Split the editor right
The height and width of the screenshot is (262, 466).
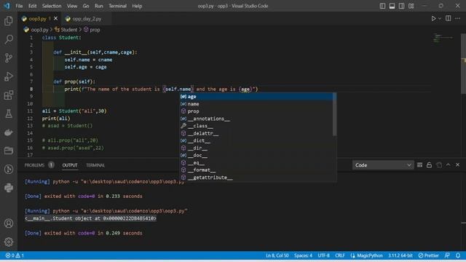[x=449, y=18]
